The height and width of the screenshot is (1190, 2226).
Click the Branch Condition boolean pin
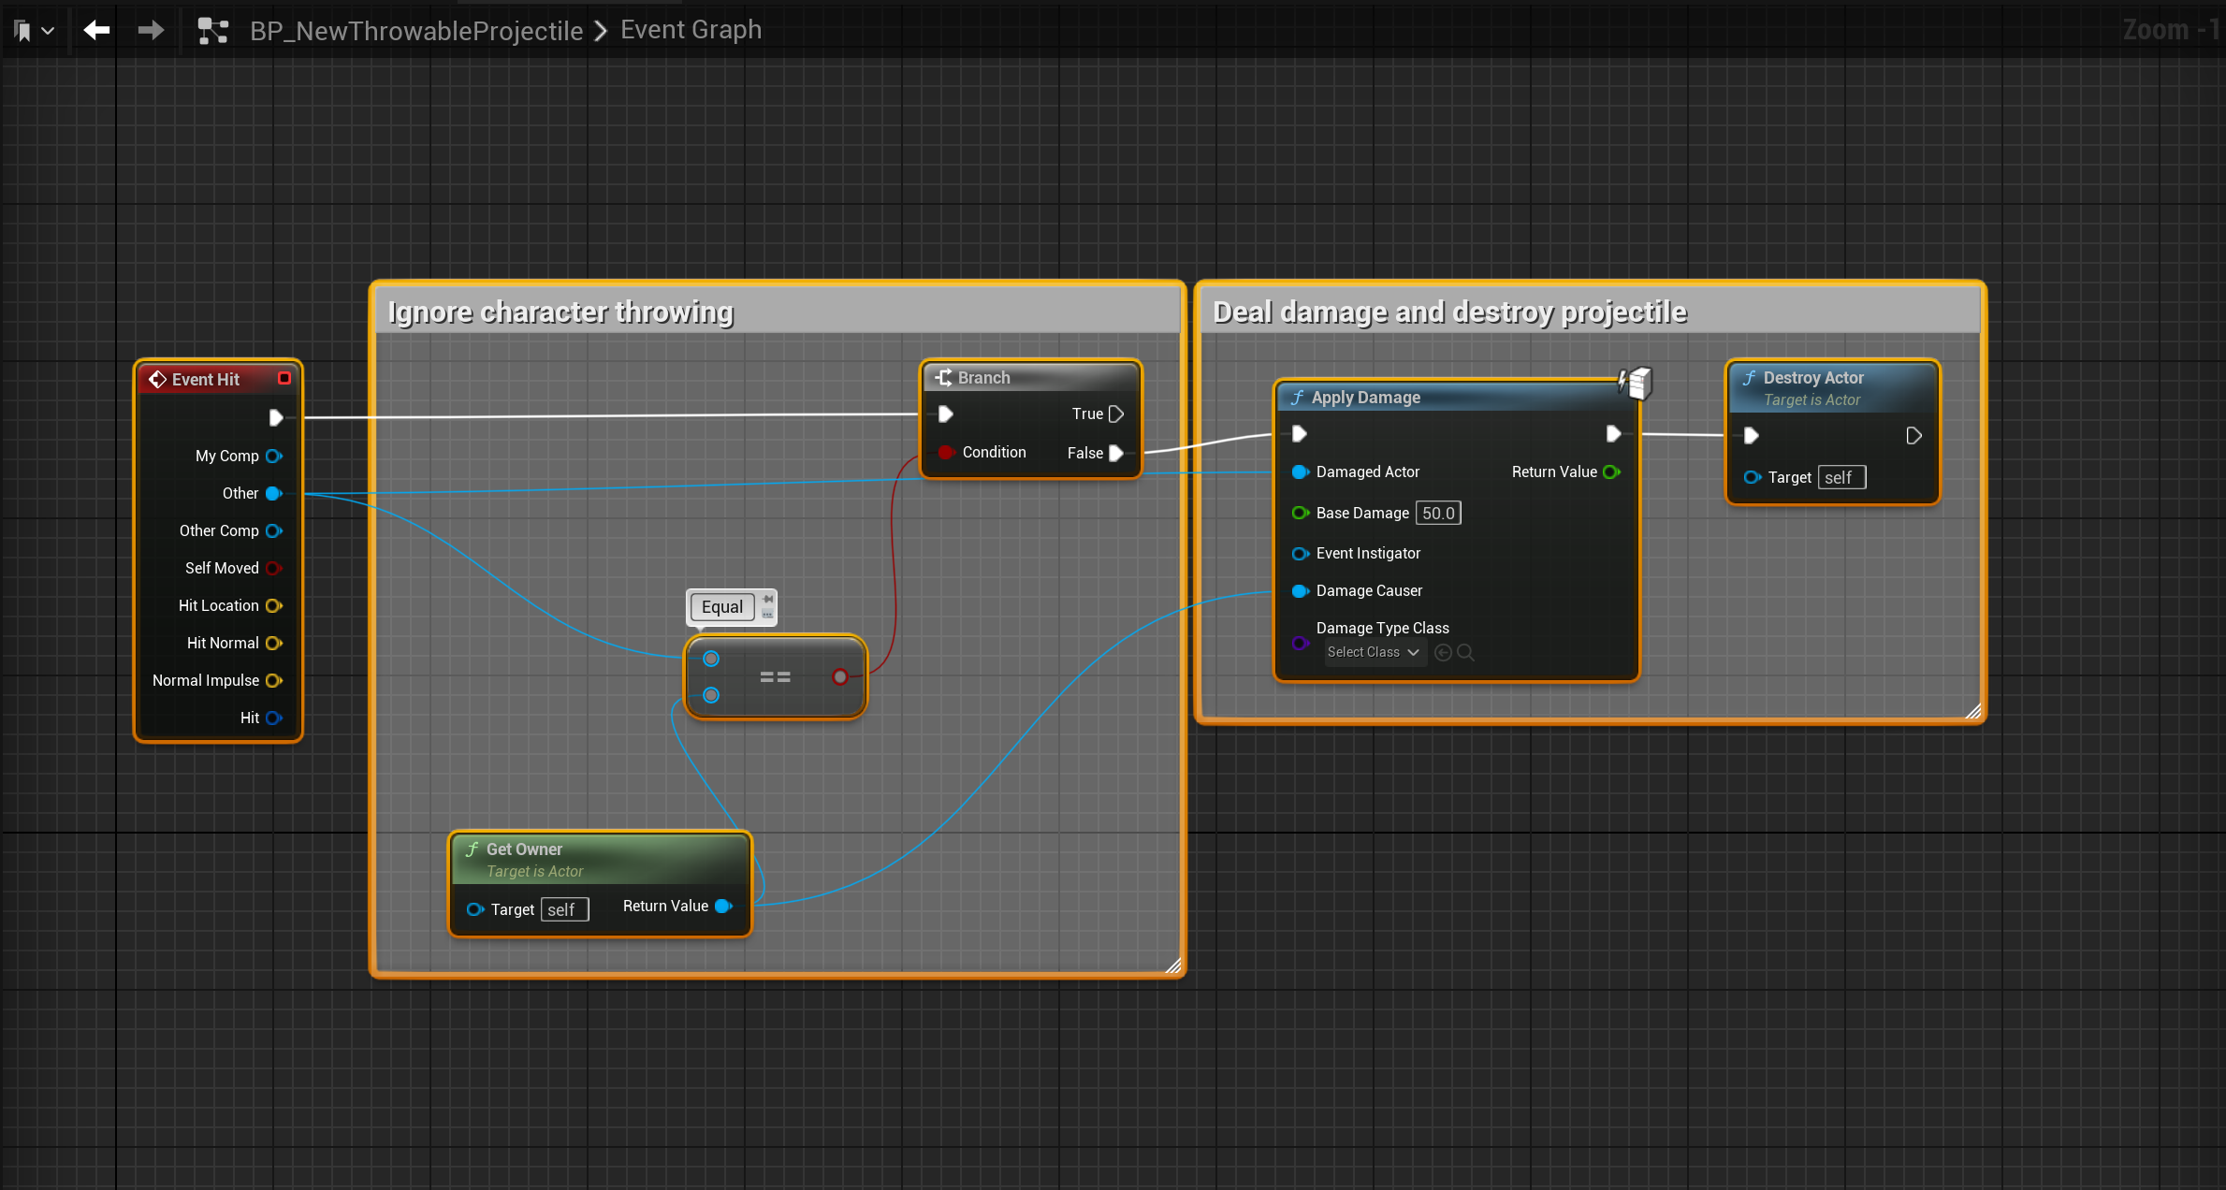pos(946,452)
